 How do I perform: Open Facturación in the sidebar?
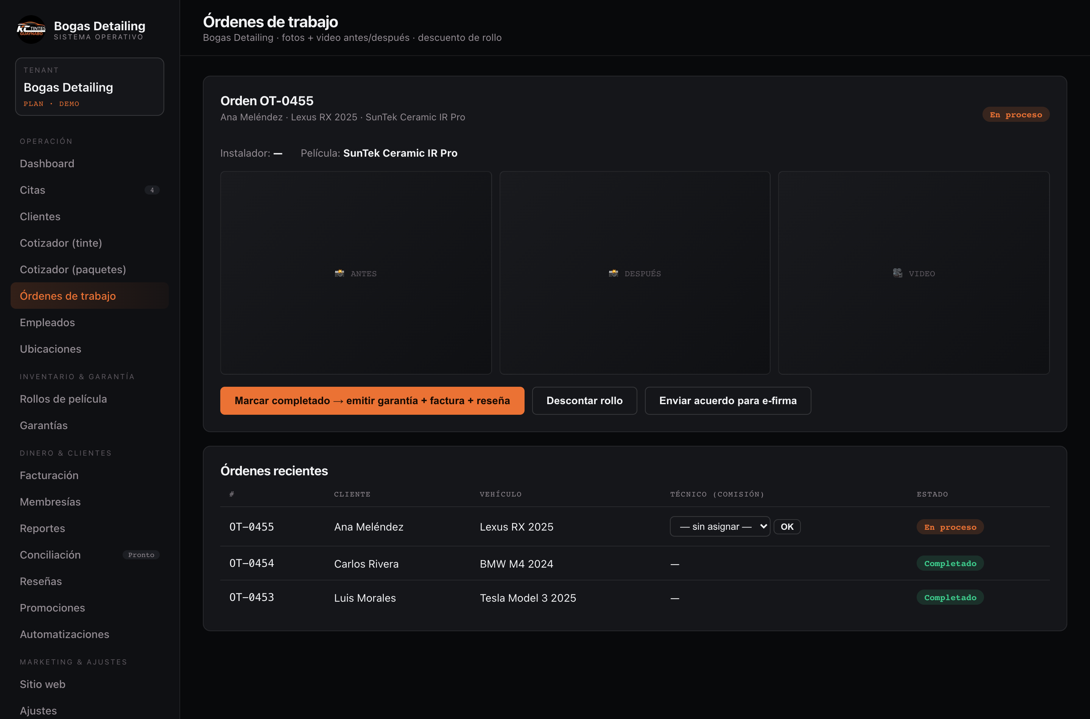pyautogui.click(x=89, y=476)
